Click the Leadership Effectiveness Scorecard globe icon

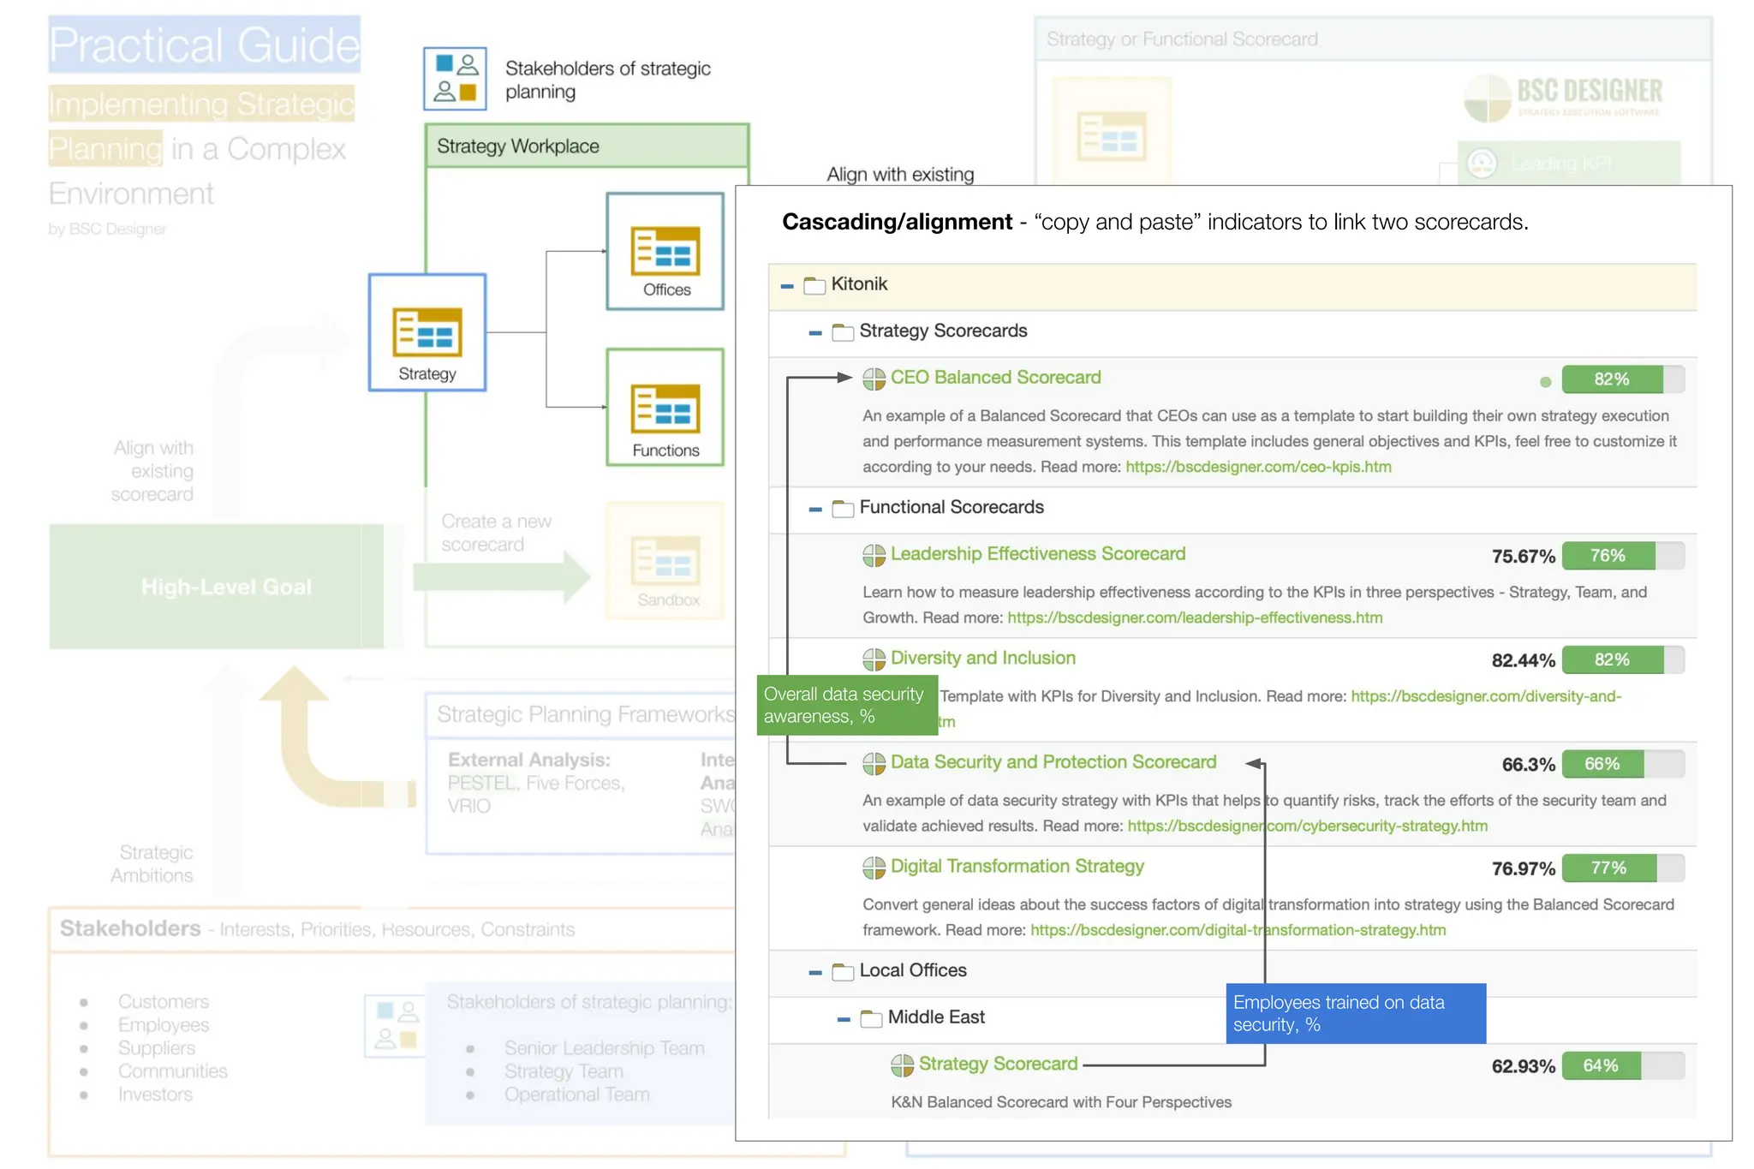tap(874, 555)
